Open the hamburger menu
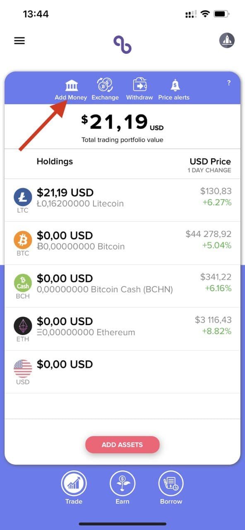Image resolution: width=245 pixels, height=530 pixels. tap(19, 41)
